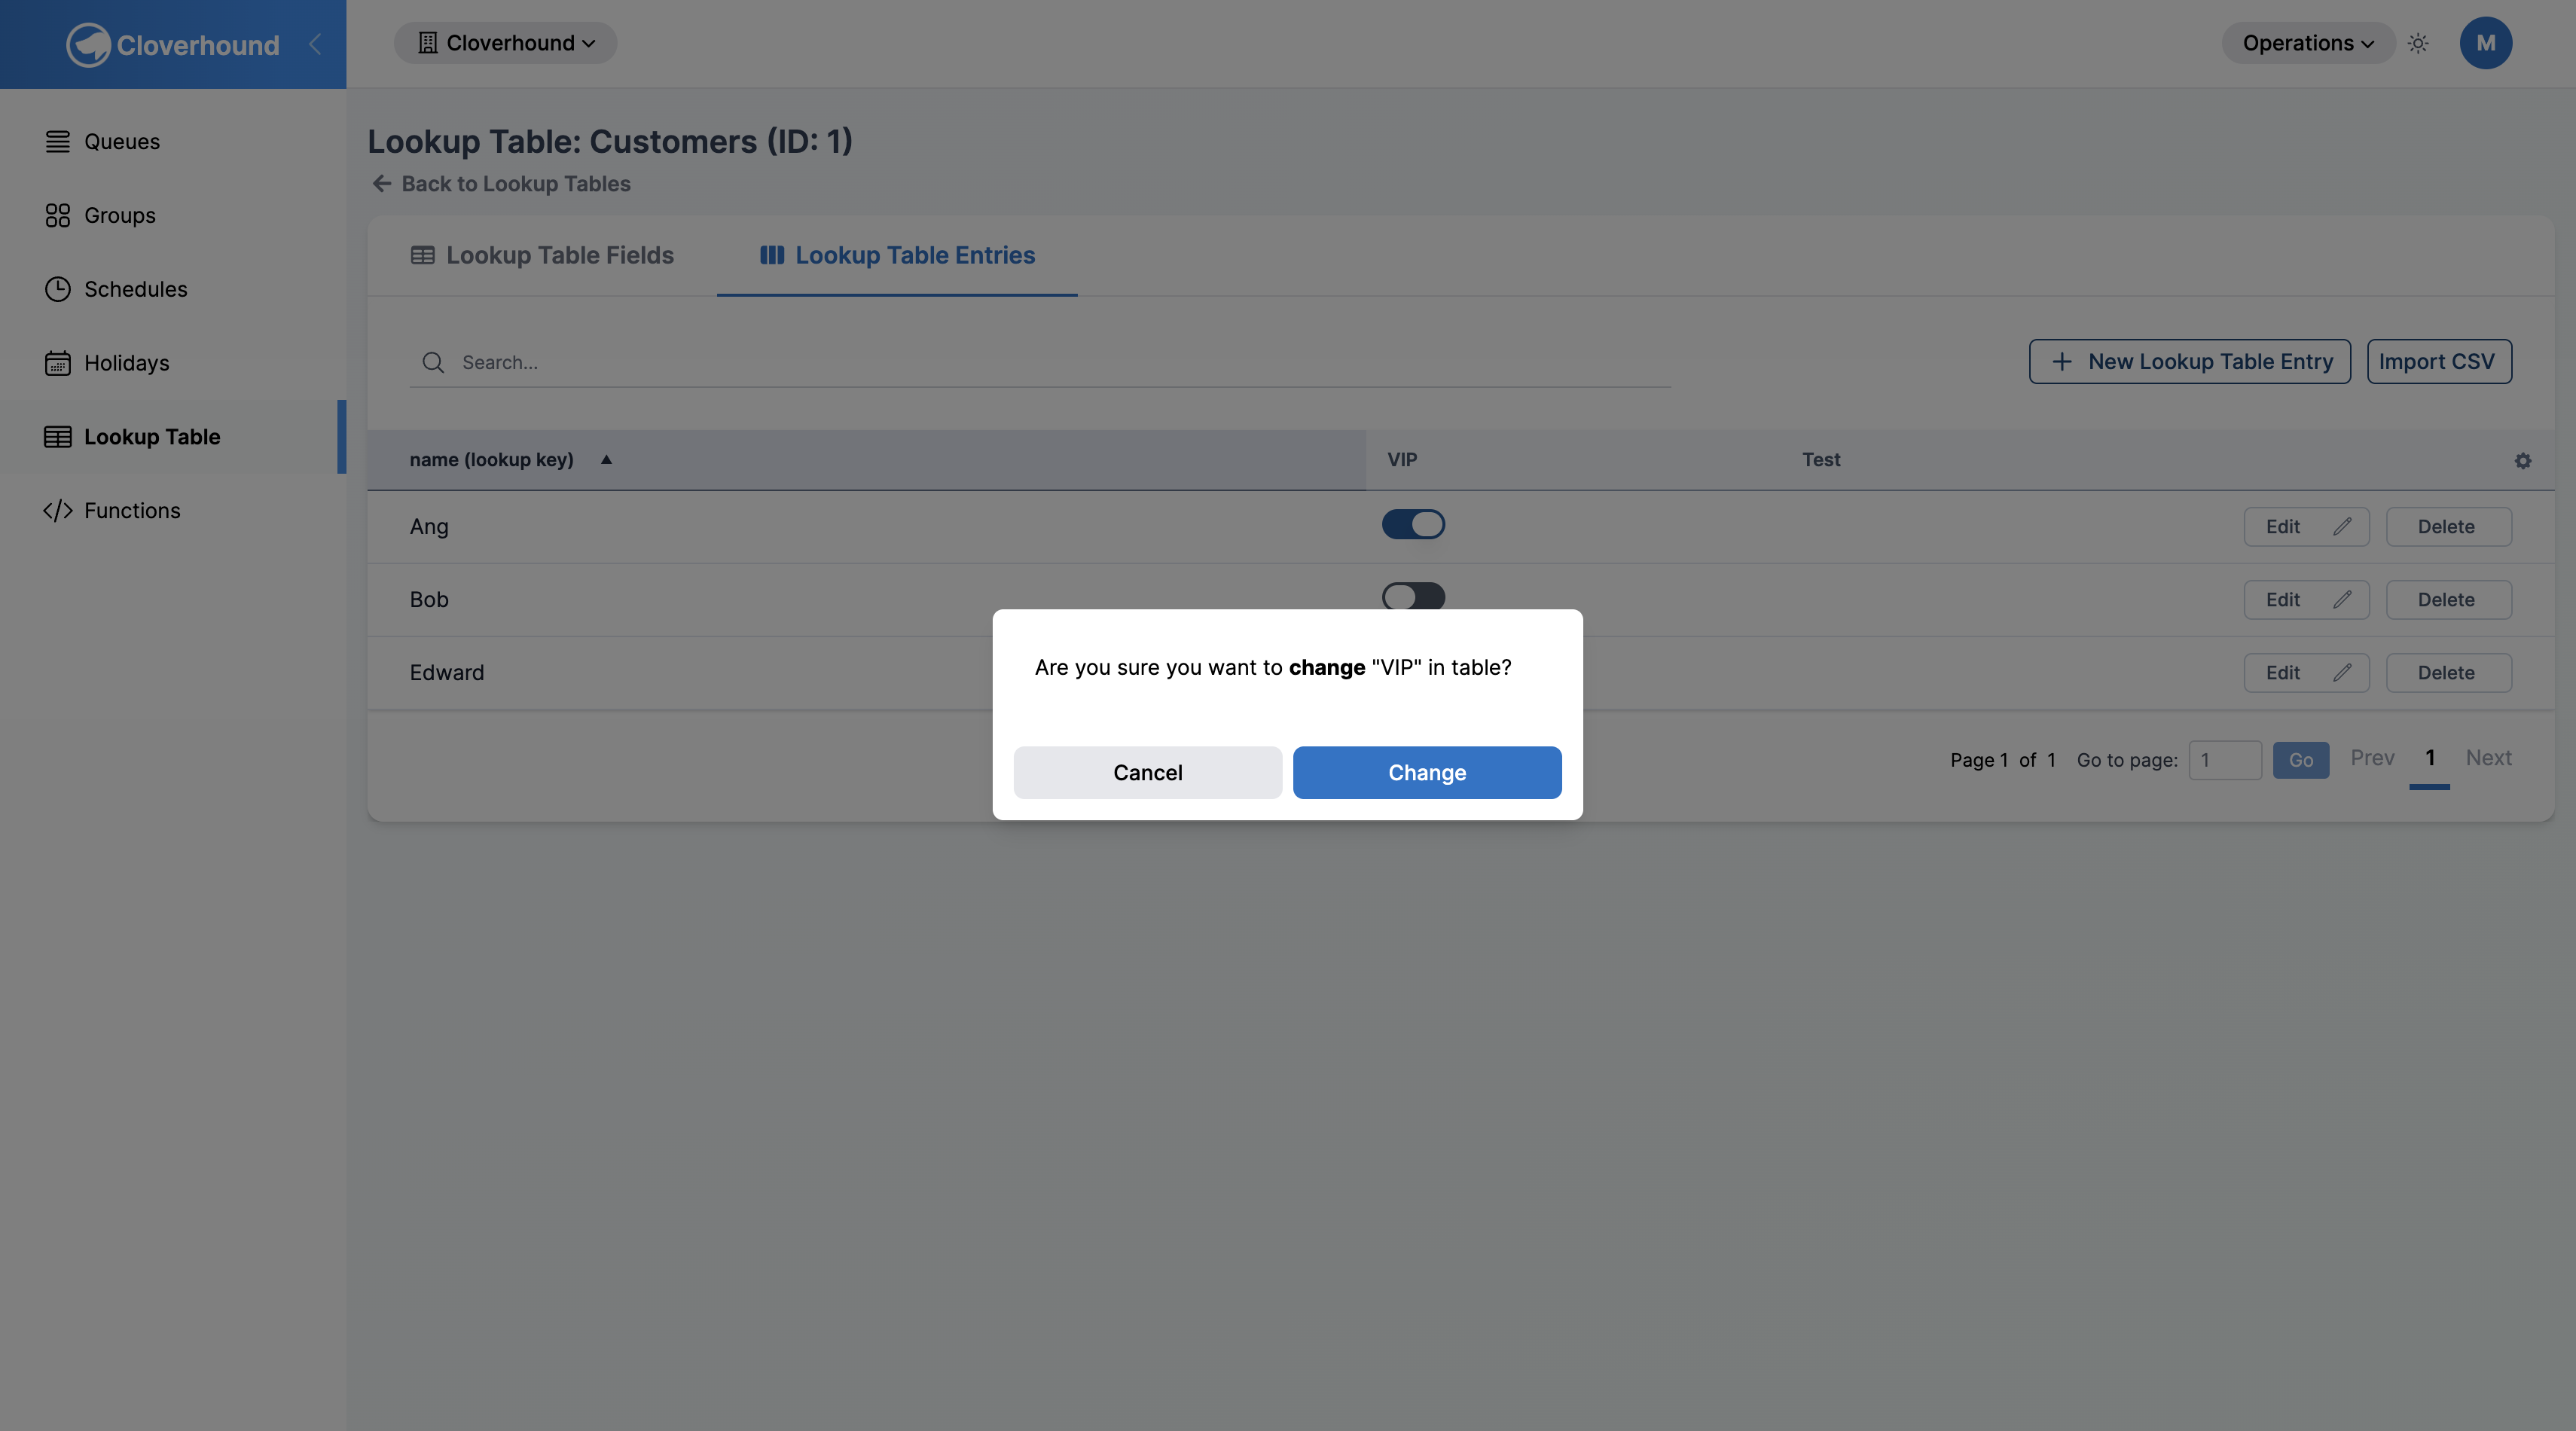Click the Functions code icon
Viewport: 2576px width, 1431px height.
click(58, 511)
